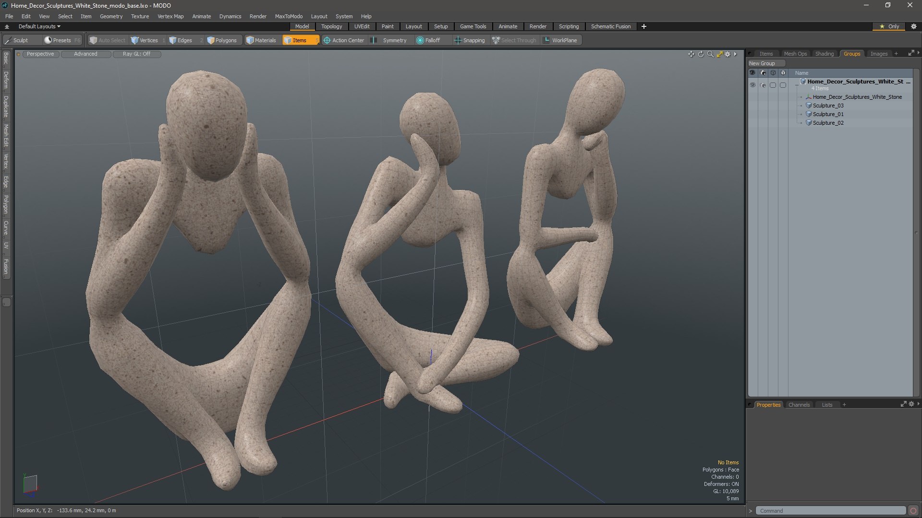Viewport: 922px width, 518px height.
Task: Open the Default Layouts dropdown
Action: click(x=39, y=26)
